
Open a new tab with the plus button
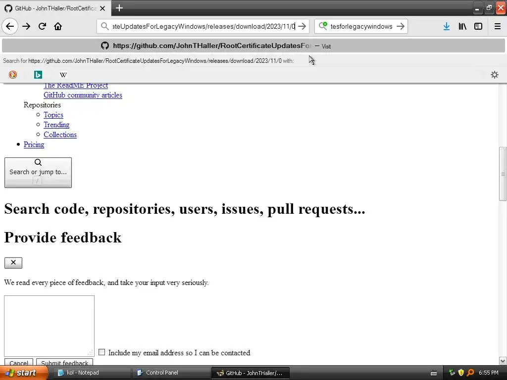pyautogui.click(x=119, y=8)
